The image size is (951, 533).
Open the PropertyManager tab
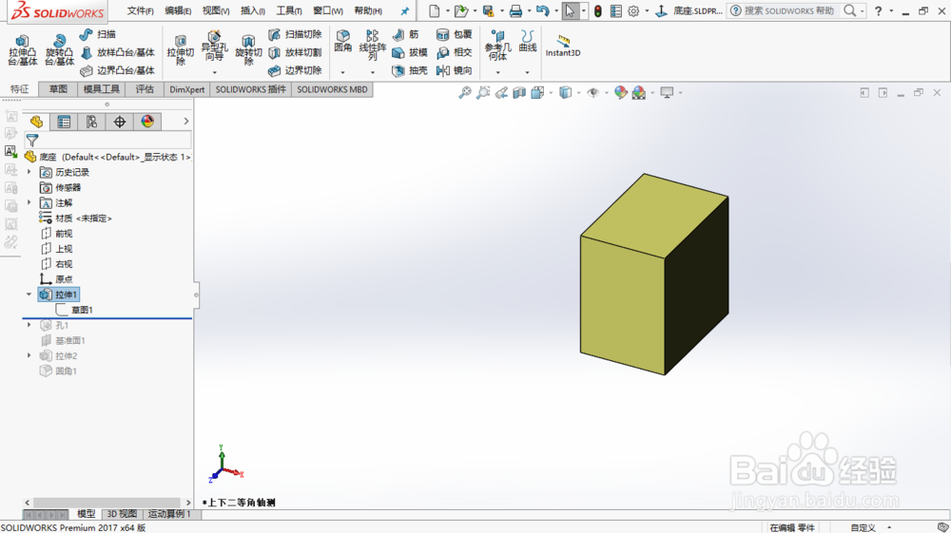[x=64, y=122]
